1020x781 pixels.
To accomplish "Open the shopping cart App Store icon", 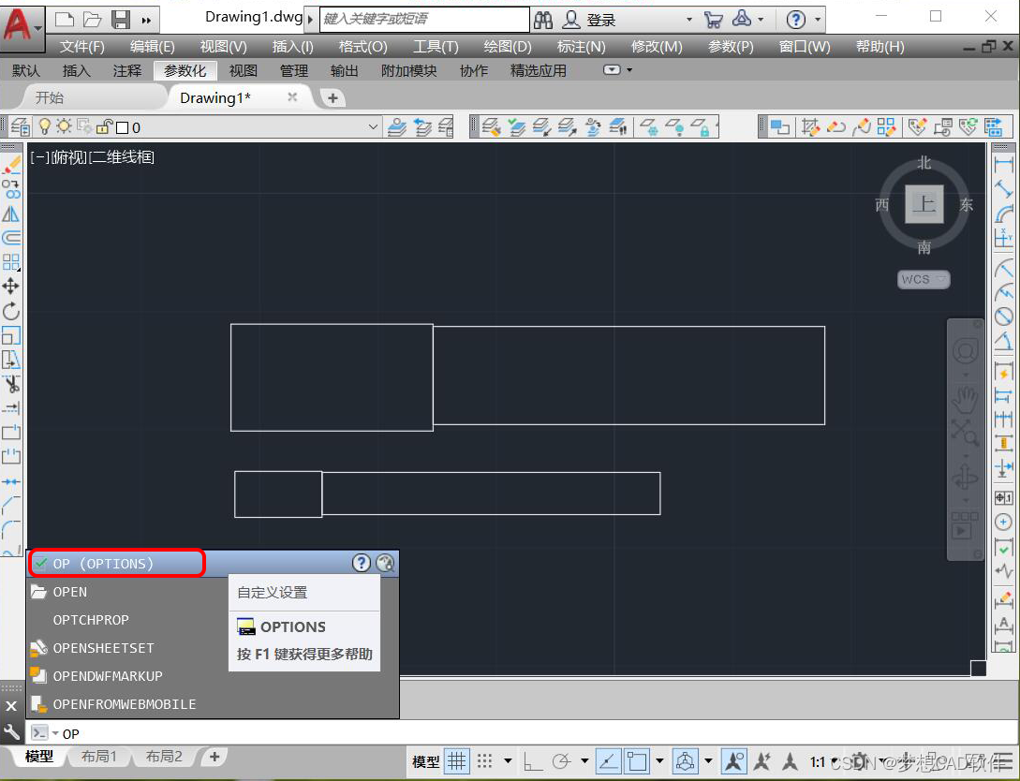I will (x=713, y=20).
